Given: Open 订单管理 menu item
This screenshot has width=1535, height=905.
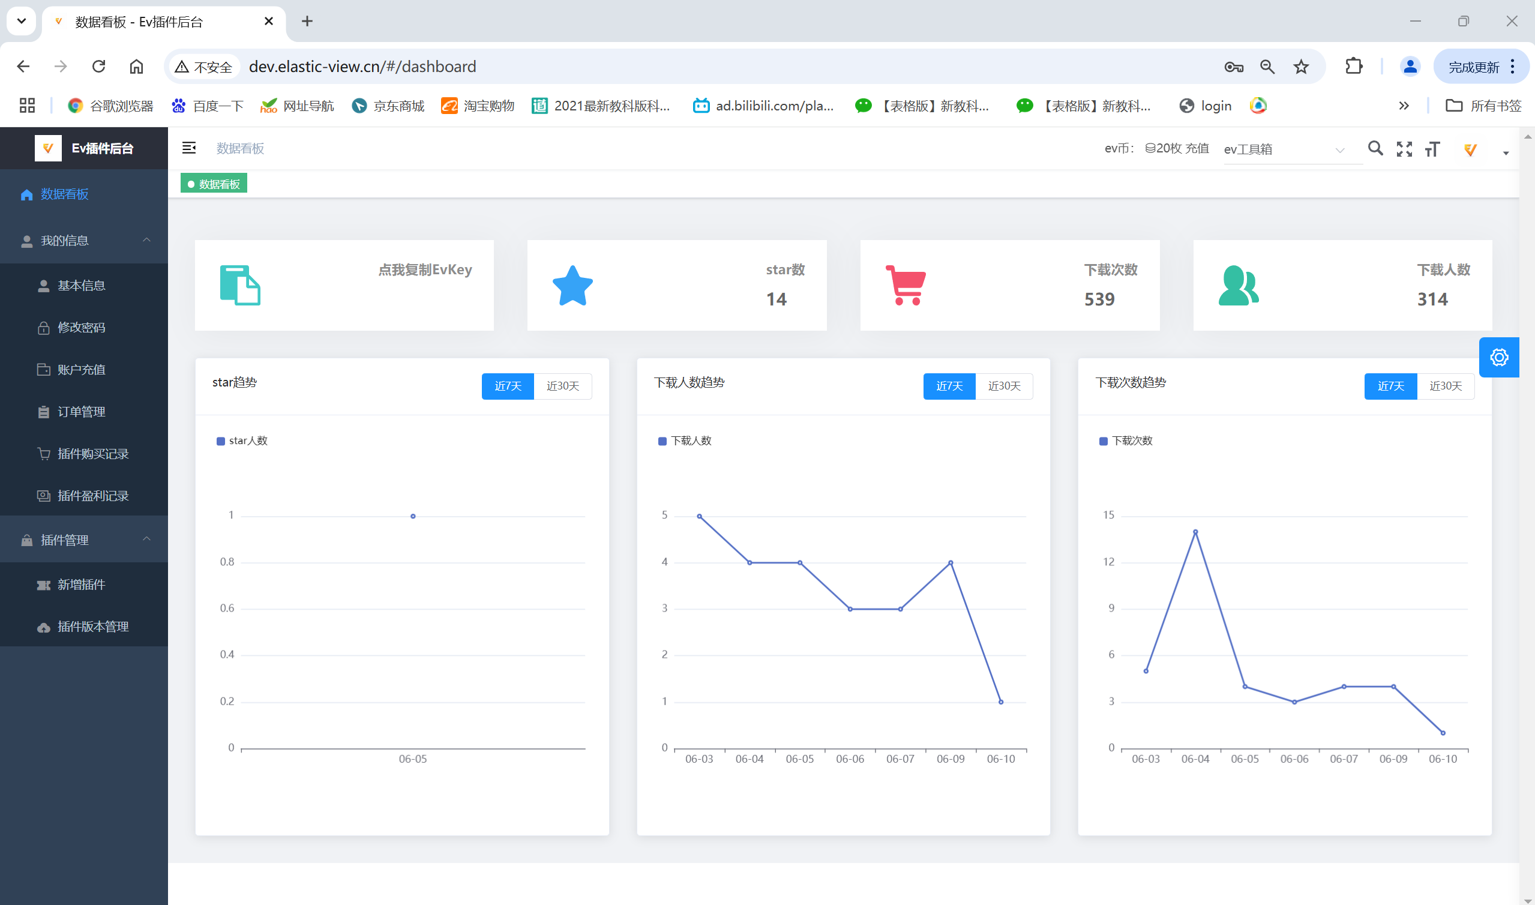Looking at the screenshot, I should click(84, 412).
